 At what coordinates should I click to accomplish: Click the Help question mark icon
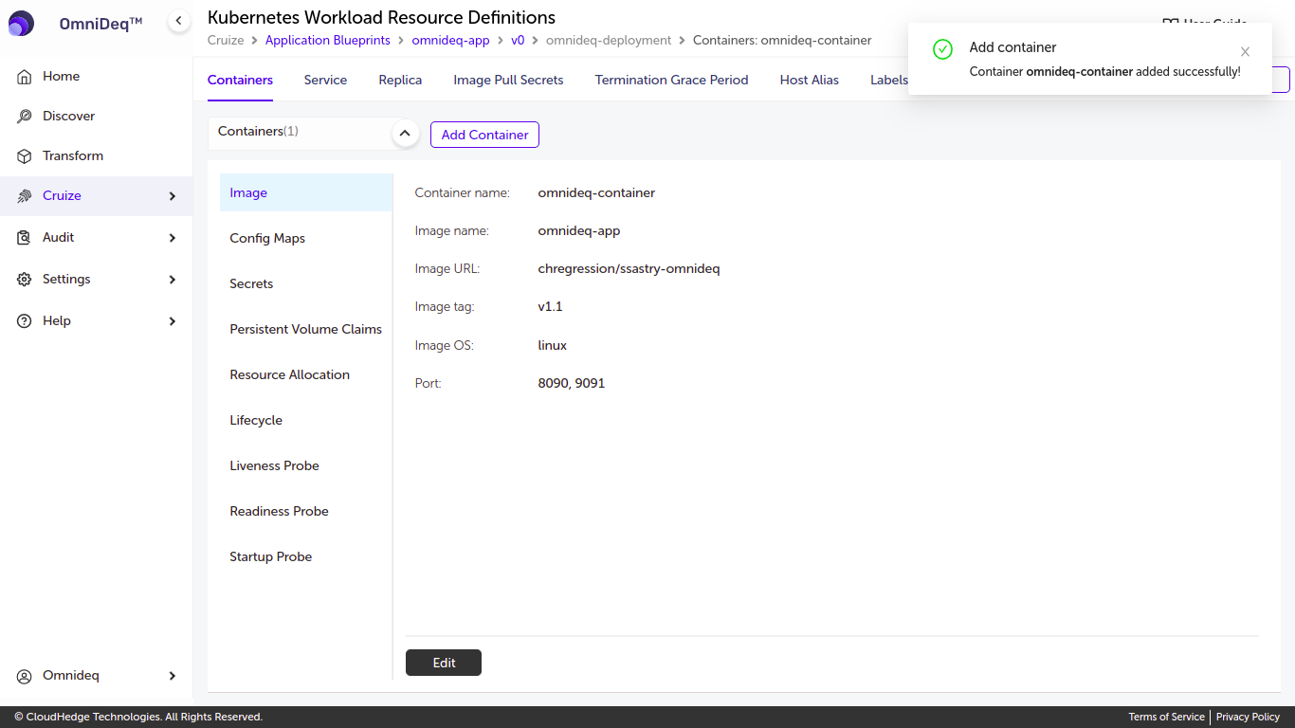point(25,320)
